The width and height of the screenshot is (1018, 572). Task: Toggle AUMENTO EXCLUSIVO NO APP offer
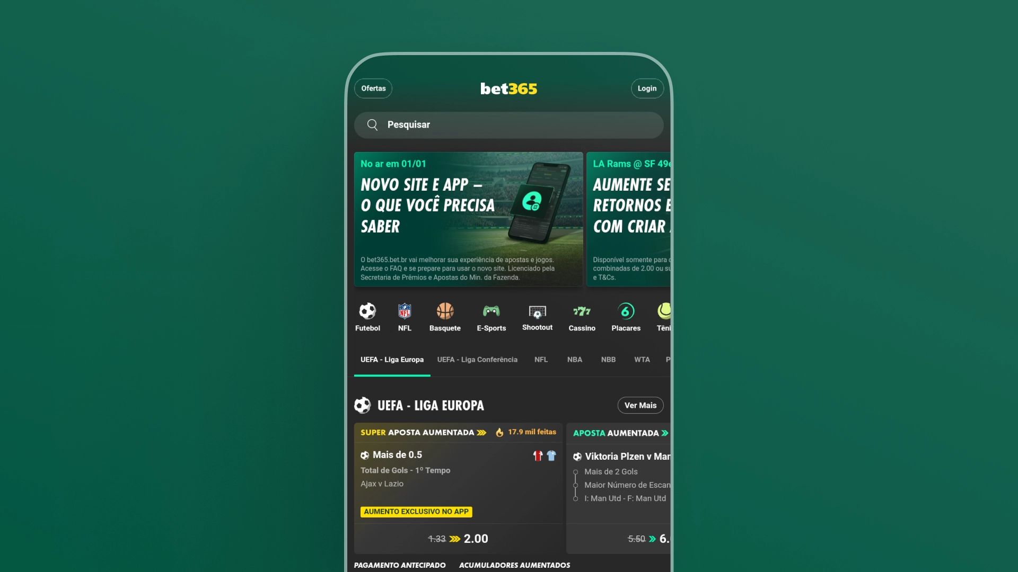coord(416,511)
